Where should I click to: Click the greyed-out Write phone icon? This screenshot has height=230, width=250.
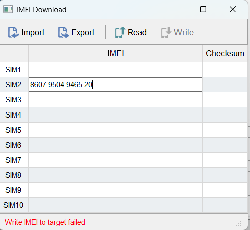[166, 32]
